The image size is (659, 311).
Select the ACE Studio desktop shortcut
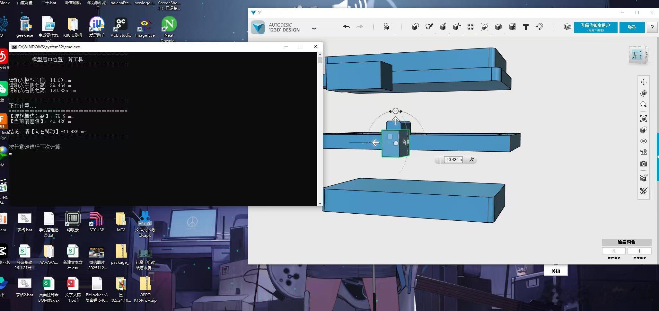pyautogui.click(x=121, y=27)
